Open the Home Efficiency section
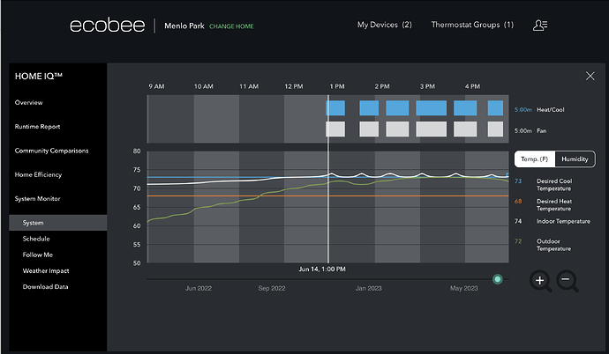The height and width of the screenshot is (354, 609). [38, 174]
